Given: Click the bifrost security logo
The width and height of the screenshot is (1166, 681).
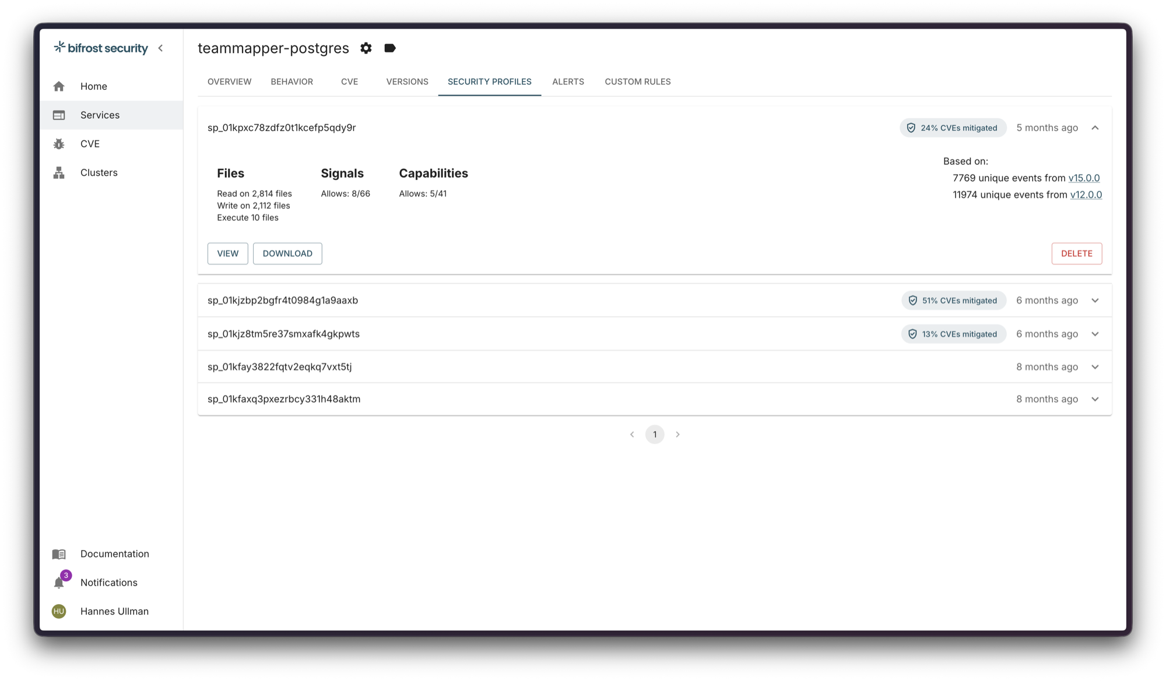Looking at the screenshot, I should click(100, 48).
